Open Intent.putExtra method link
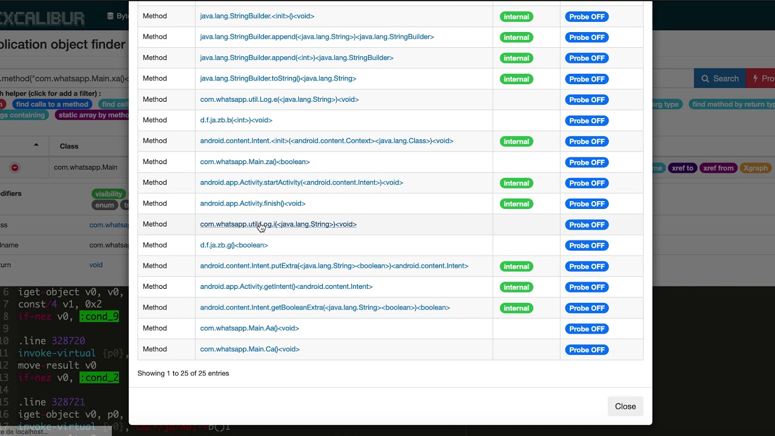Viewport: 775px width, 436px height. pos(334,266)
